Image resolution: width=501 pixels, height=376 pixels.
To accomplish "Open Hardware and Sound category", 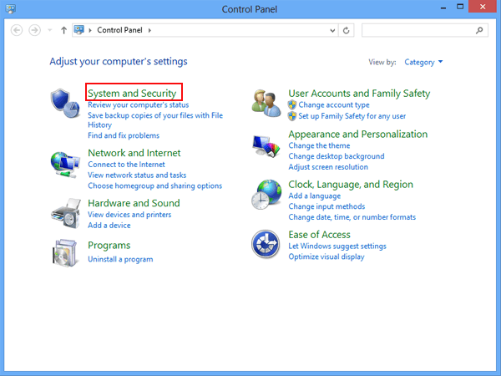I will 134,203.
